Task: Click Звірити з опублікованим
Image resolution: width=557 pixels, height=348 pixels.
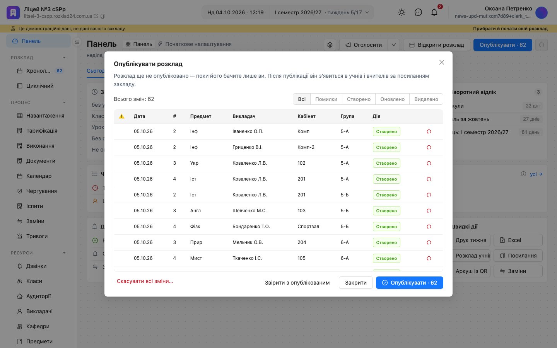Action: (297, 283)
